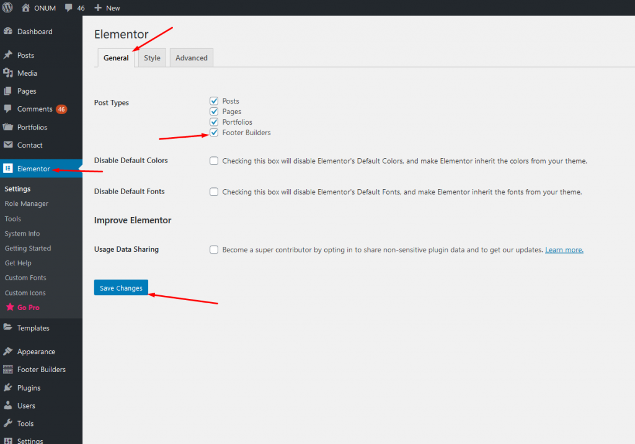Uncheck the Pages post type checkbox
The image size is (635, 444).
[x=214, y=112]
